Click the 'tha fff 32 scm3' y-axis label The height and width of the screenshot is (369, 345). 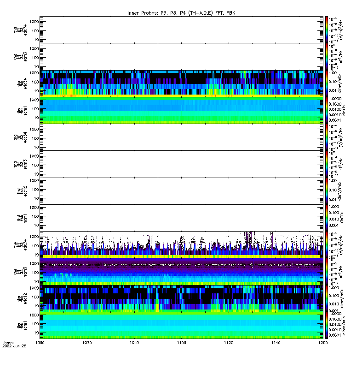[20, 57]
